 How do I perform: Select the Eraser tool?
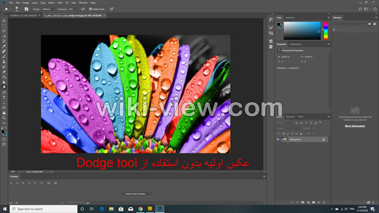pos(4,72)
